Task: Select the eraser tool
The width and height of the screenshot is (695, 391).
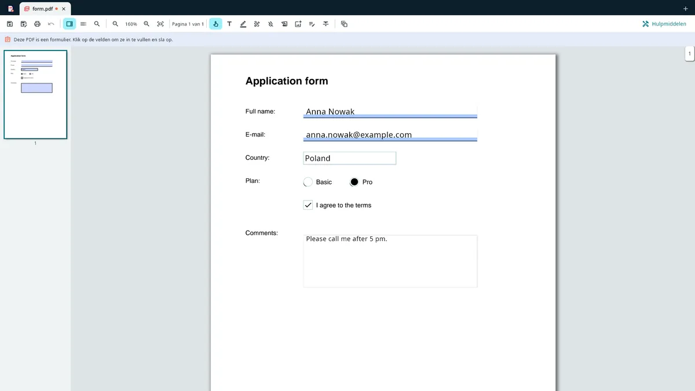Action: pyautogui.click(x=270, y=24)
